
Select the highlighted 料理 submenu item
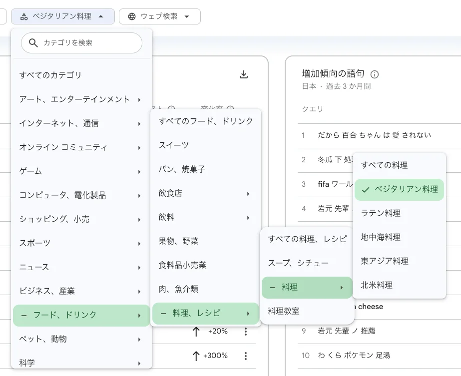point(307,288)
